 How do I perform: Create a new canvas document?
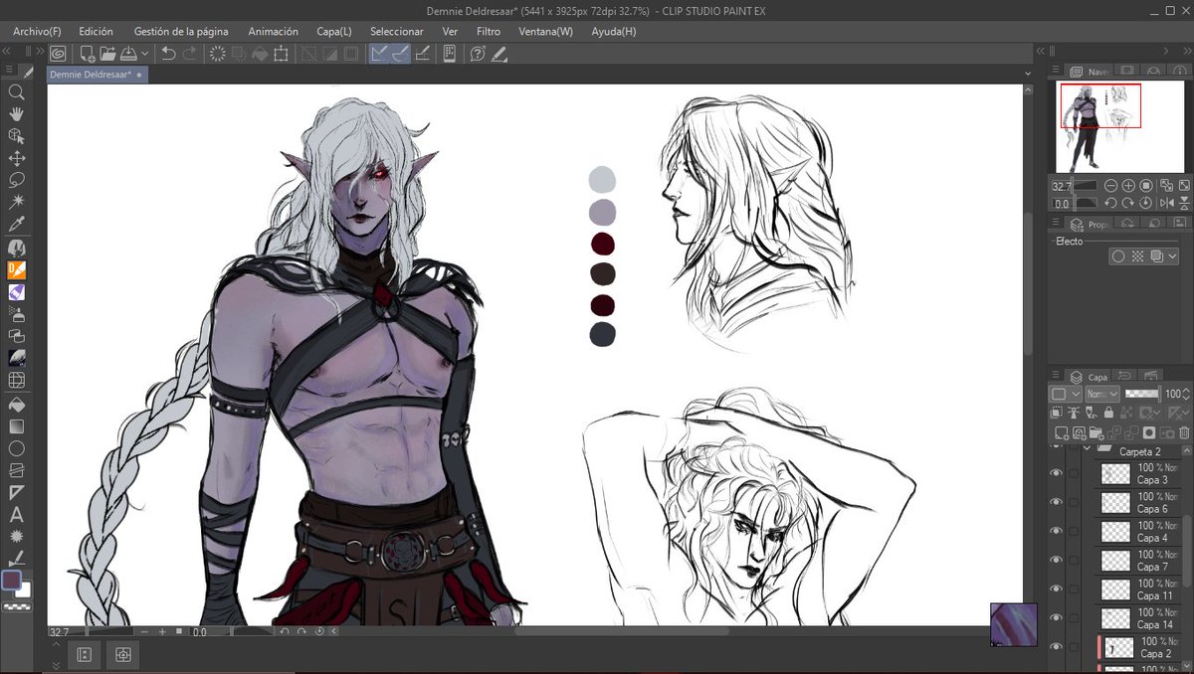pyautogui.click(x=88, y=54)
